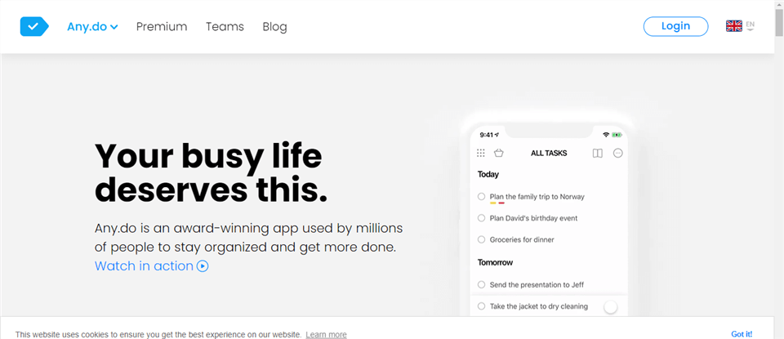Go to the Teams page

[x=225, y=26]
